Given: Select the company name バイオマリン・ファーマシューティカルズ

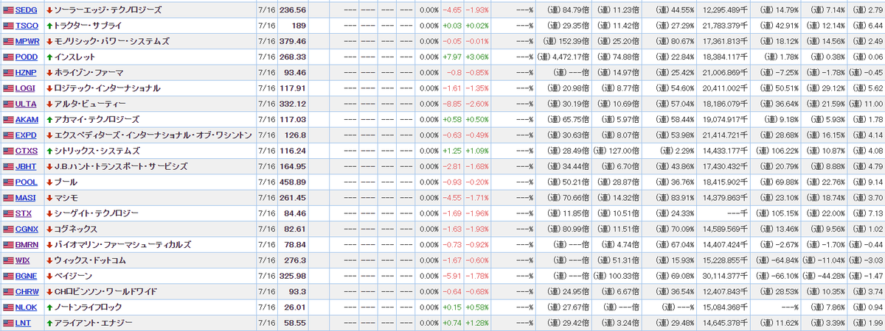Looking at the screenshot, I should coord(122,245).
